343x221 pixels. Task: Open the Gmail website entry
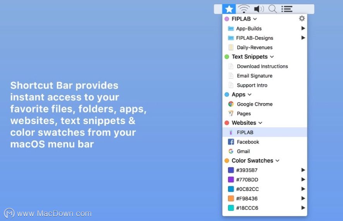point(265,151)
